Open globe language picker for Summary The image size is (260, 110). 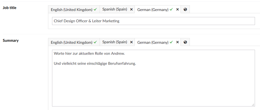click(x=185, y=42)
